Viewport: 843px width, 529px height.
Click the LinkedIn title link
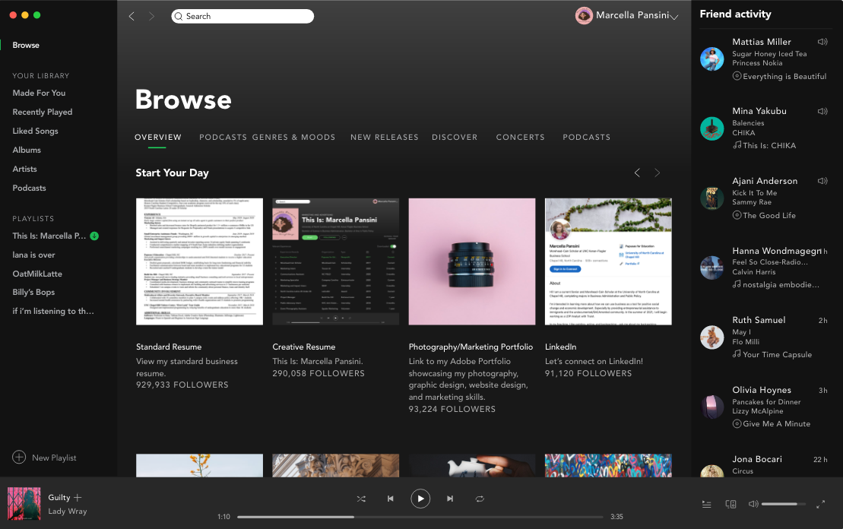[560, 347]
